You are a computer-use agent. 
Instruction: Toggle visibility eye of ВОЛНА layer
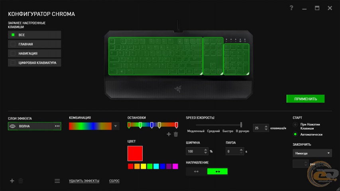[x=13, y=126]
